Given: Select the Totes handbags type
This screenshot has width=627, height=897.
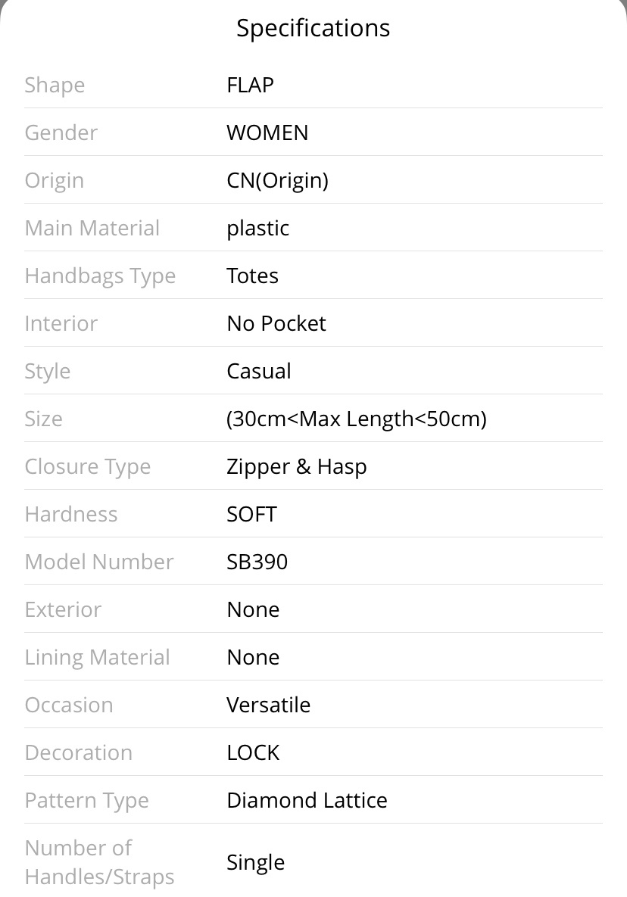Looking at the screenshot, I should point(252,276).
